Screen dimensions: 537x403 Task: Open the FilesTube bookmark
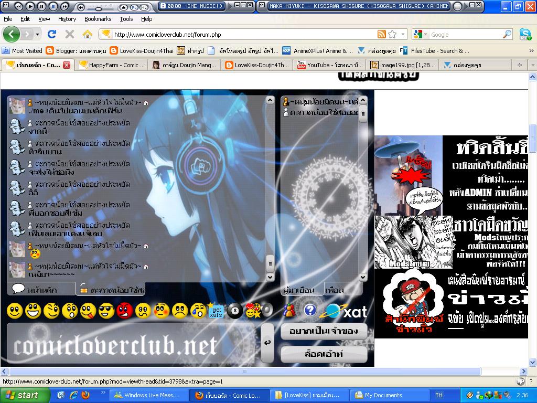(x=435, y=51)
